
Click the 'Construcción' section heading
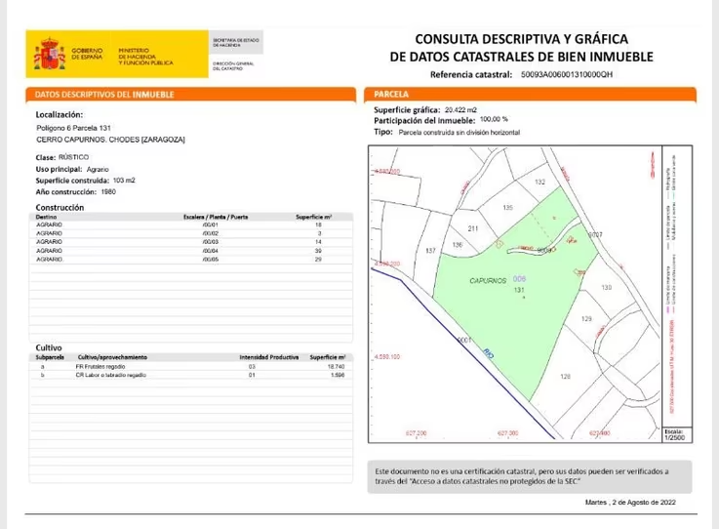60,207
